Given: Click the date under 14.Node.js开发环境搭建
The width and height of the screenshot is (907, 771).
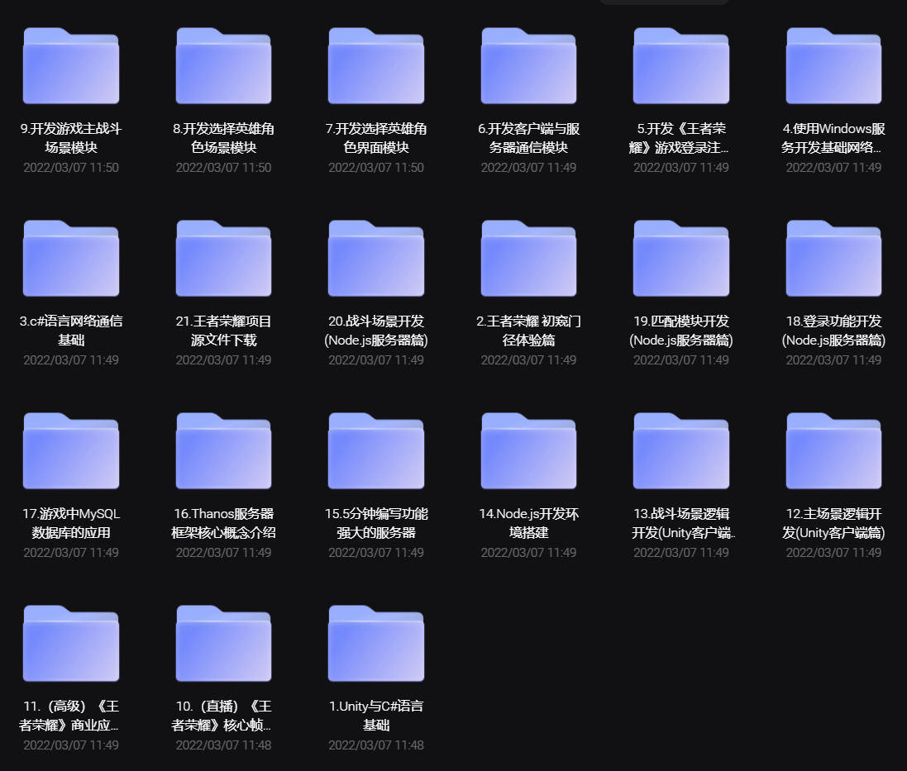Looking at the screenshot, I should pos(528,553).
